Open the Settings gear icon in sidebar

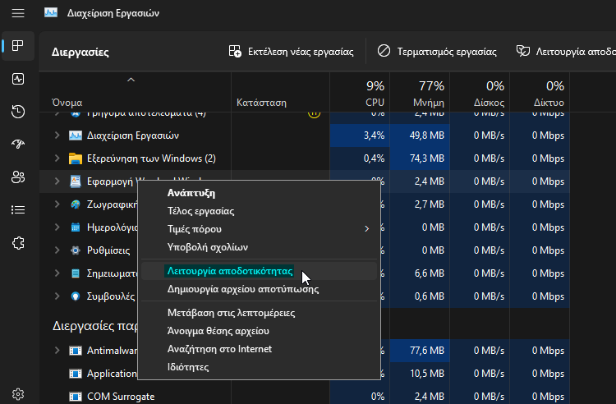point(18,394)
